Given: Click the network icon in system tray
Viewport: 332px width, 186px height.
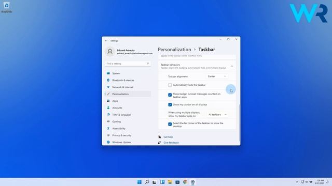Looking at the screenshot, I should [302, 182].
